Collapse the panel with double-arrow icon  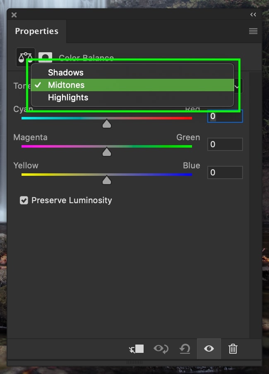point(253,15)
